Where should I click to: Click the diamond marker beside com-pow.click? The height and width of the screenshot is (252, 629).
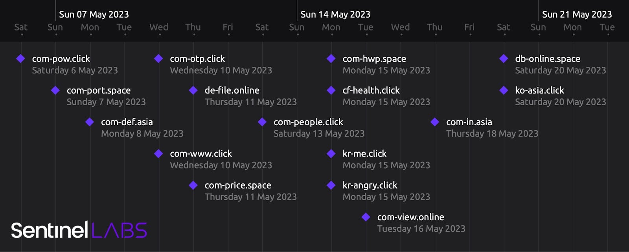pos(21,58)
